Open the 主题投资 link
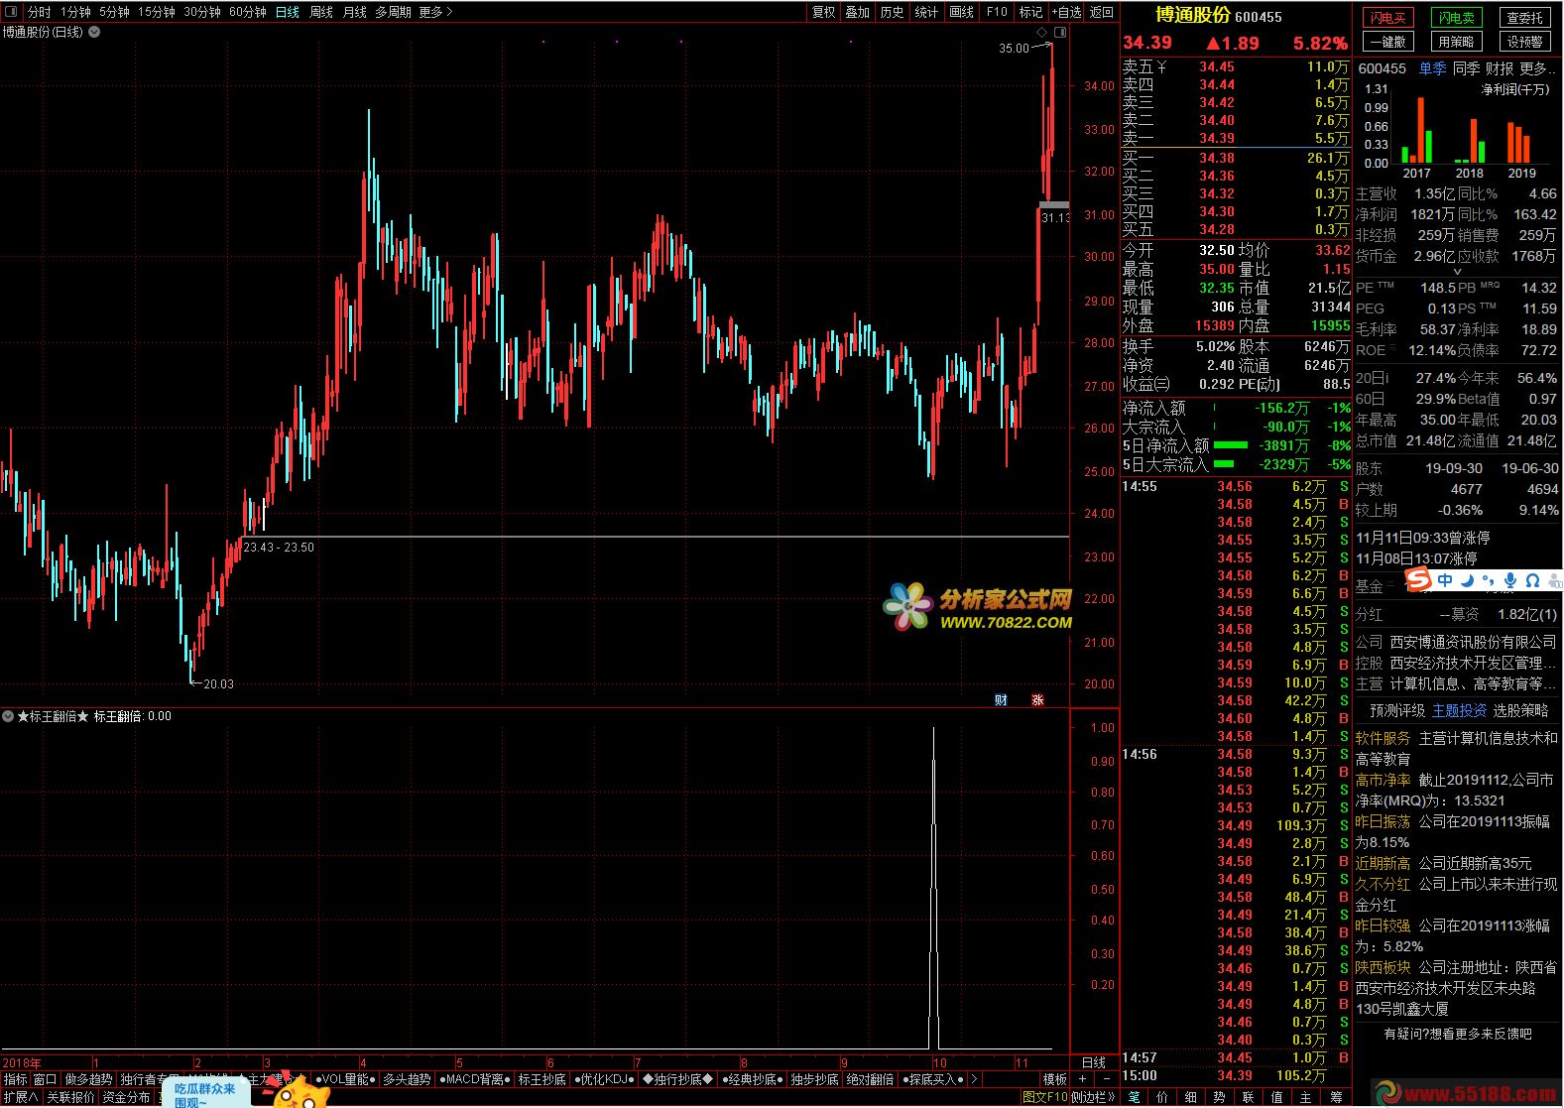This screenshot has height=1108, width=1564. click(x=1459, y=711)
